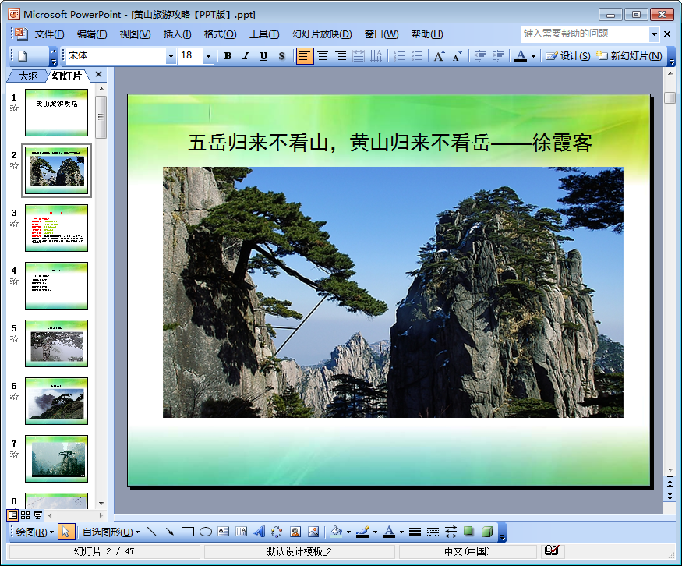Click Select Objects arrow tool
This screenshot has height=566, width=682.
tap(65, 532)
